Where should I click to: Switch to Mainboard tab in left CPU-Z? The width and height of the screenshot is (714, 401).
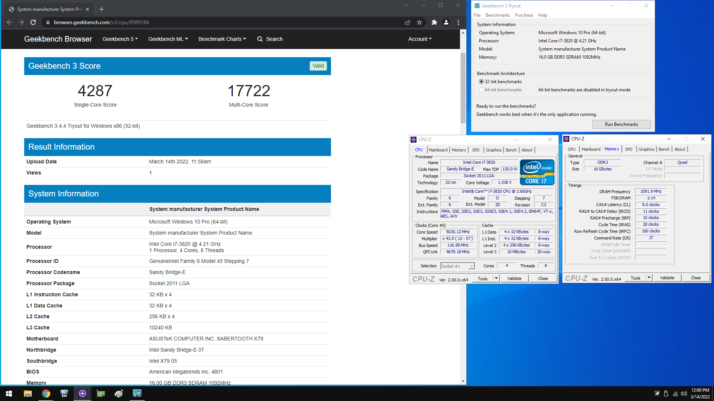point(438,150)
